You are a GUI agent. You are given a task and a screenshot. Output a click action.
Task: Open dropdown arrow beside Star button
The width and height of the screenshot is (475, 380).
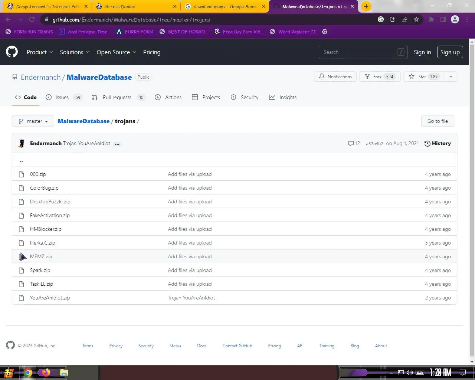451,76
